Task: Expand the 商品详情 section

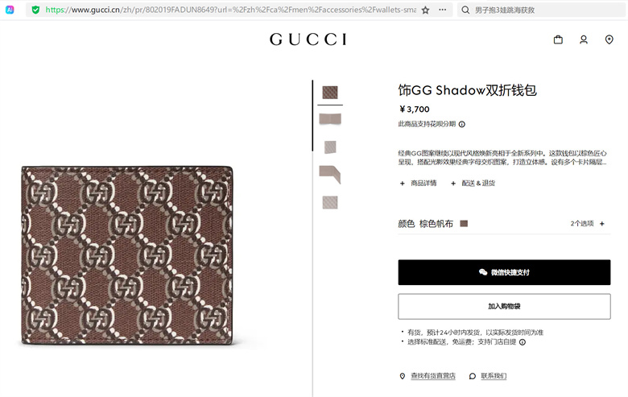Action: pyautogui.click(x=419, y=183)
